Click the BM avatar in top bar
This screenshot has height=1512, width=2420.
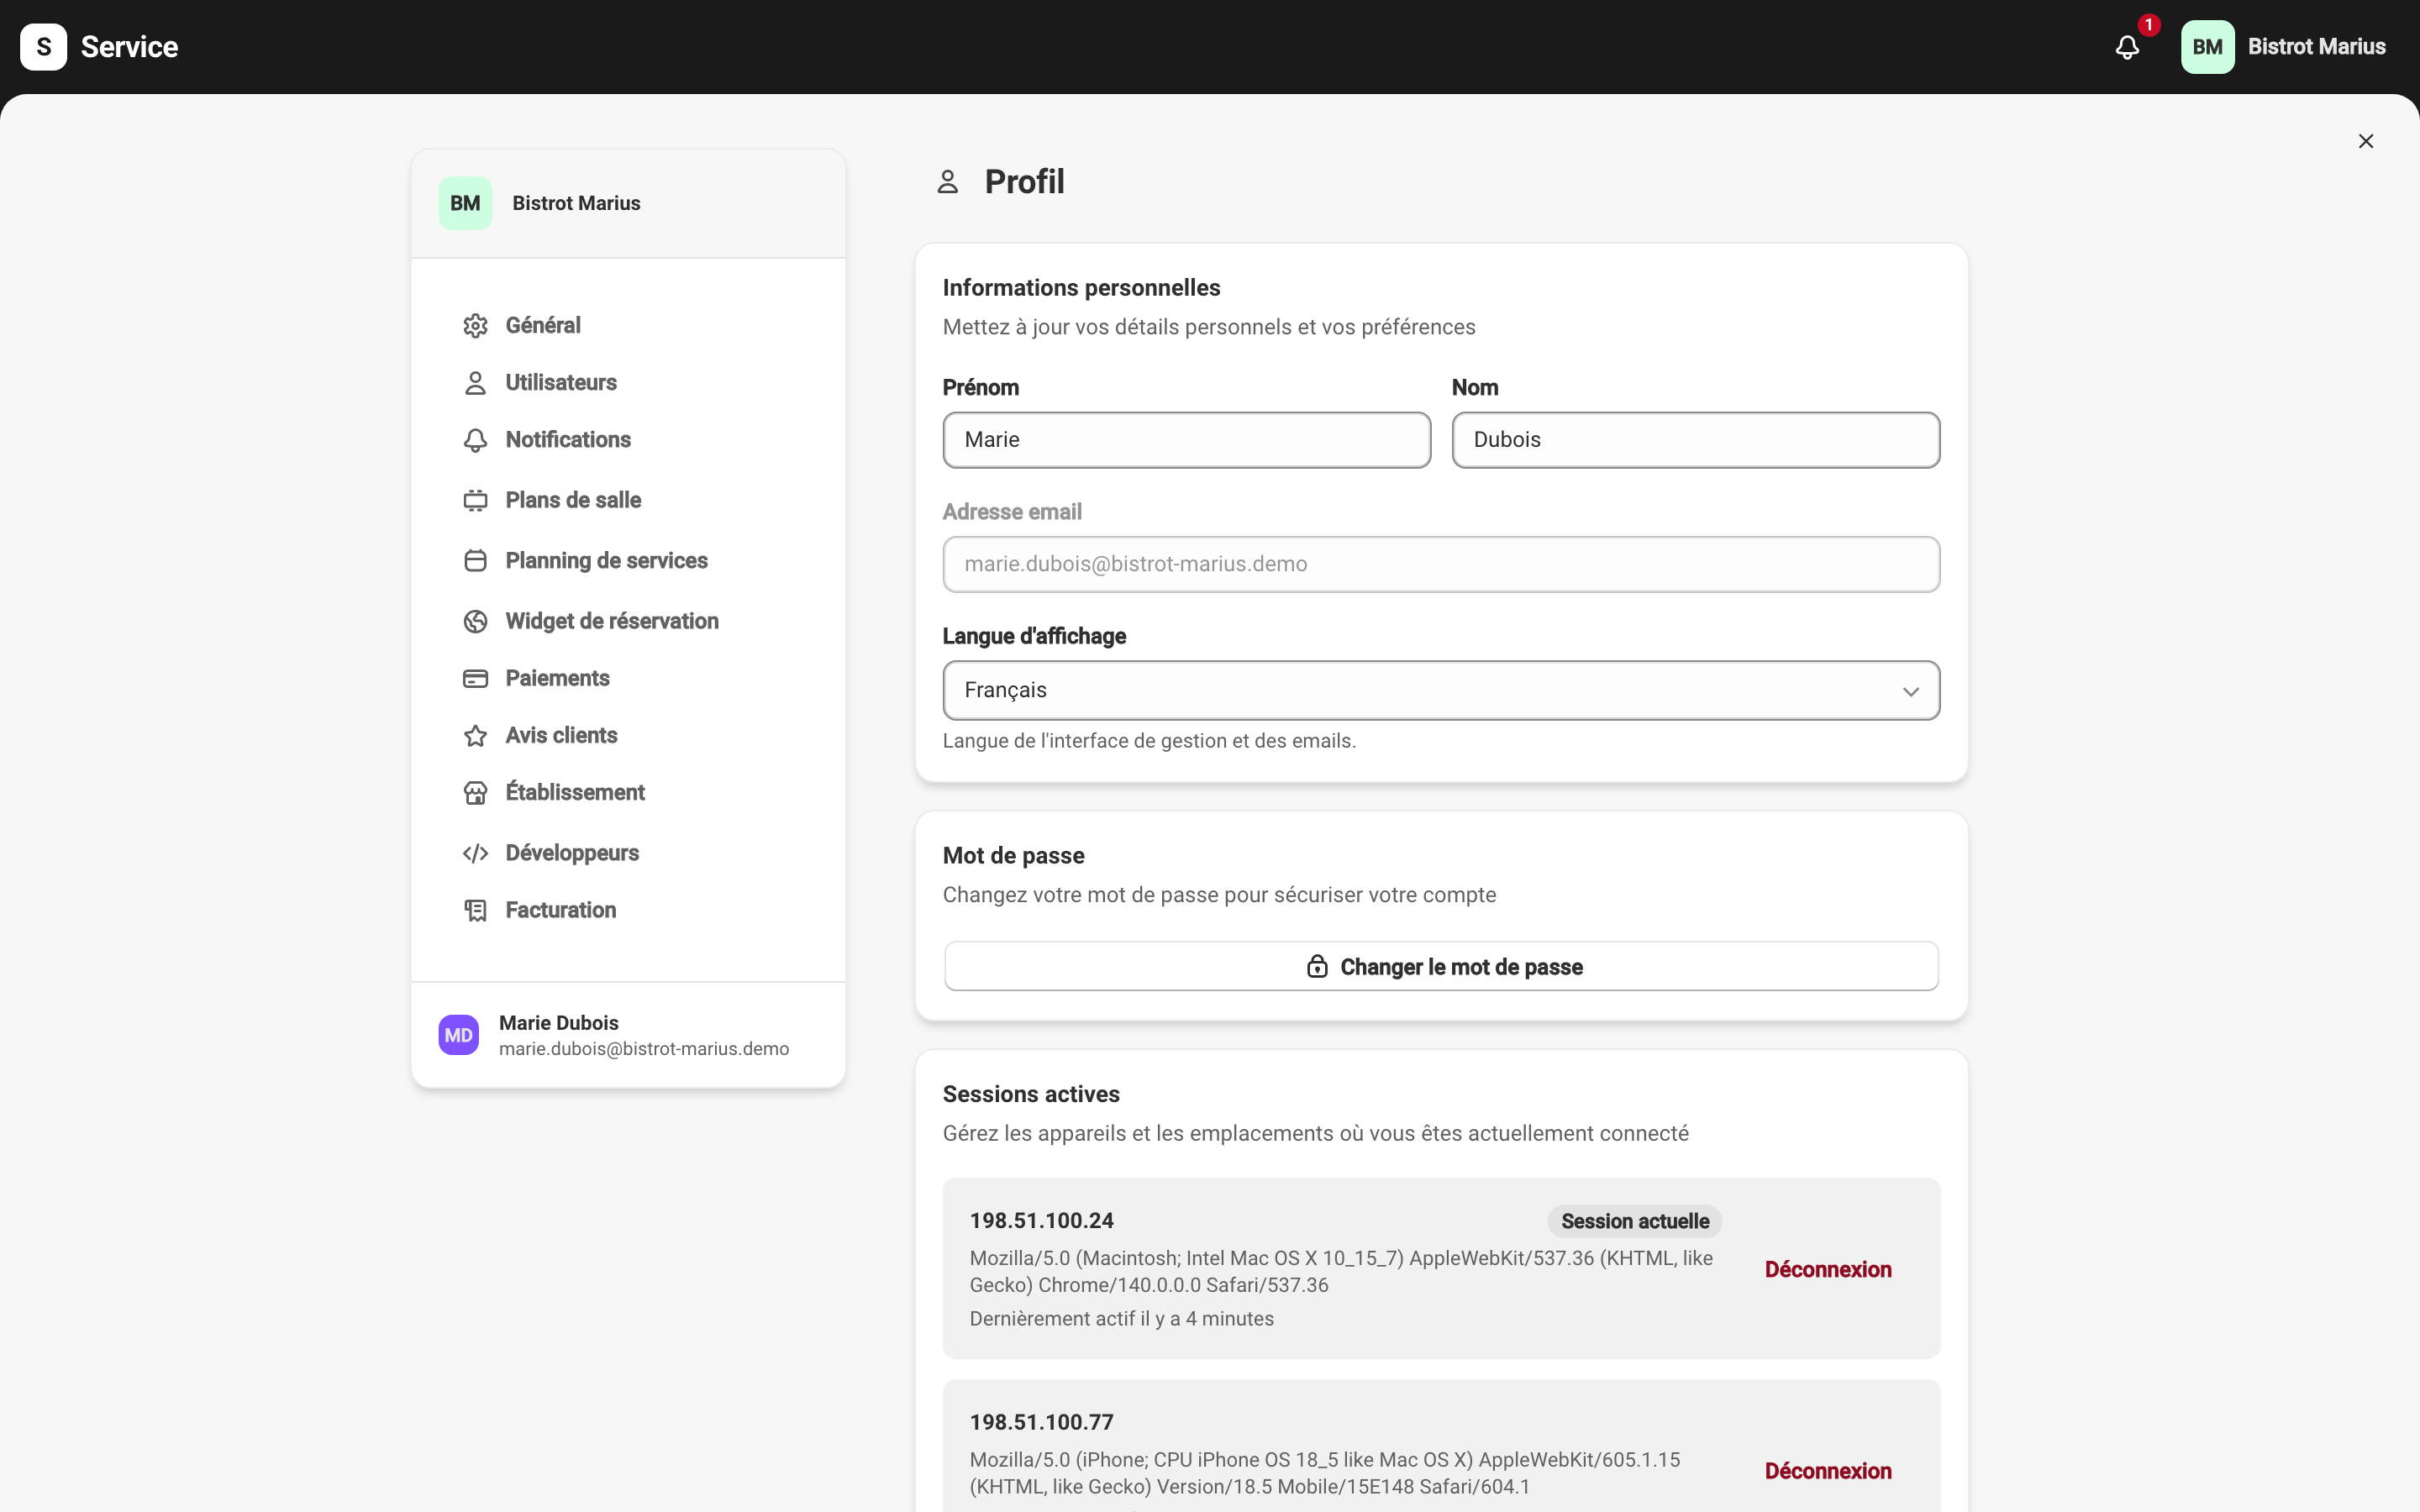2207,47
